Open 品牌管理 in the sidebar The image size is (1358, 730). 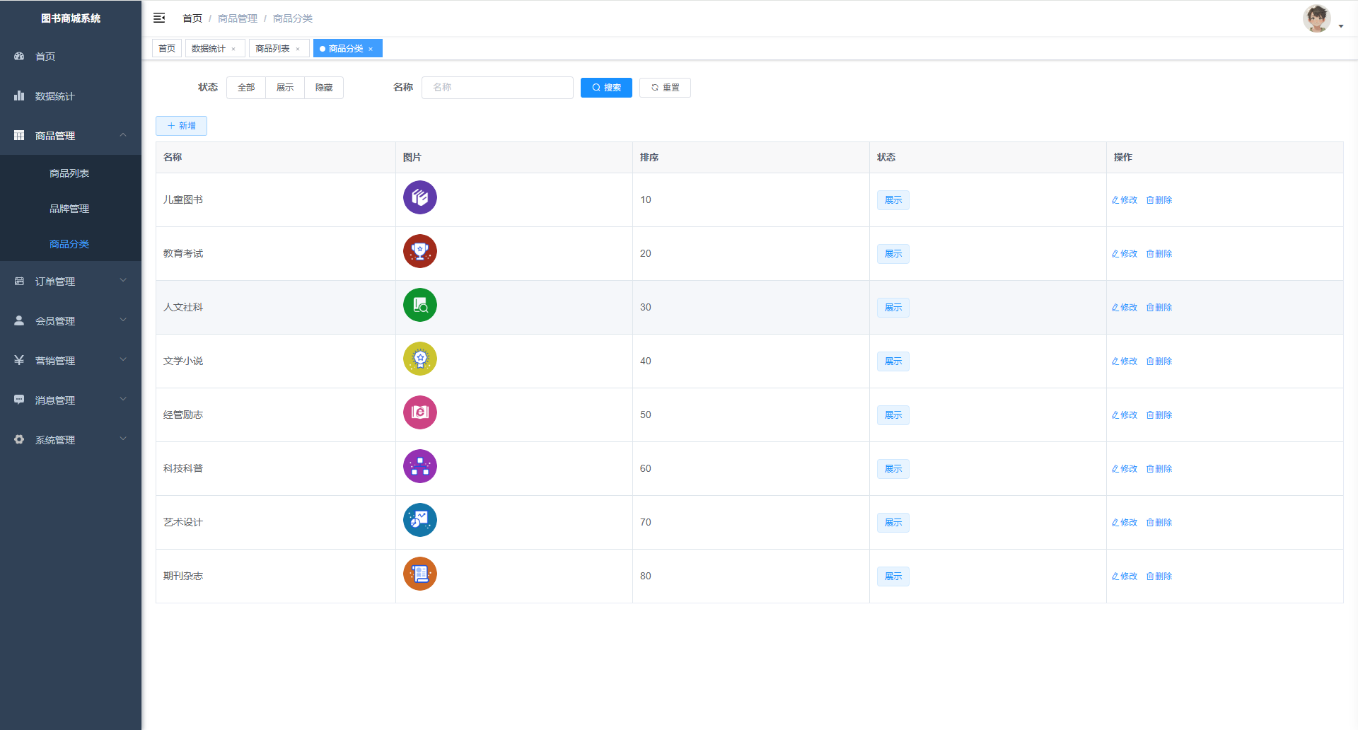coord(69,209)
